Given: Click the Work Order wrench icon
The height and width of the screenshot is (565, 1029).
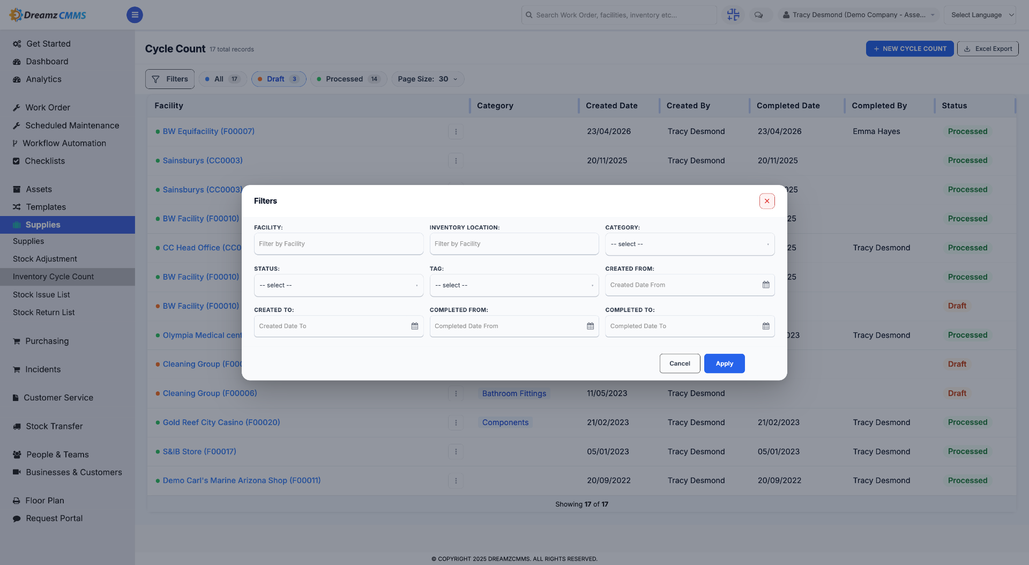Looking at the screenshot, I should pyautogui.click(x=17, y=107).
